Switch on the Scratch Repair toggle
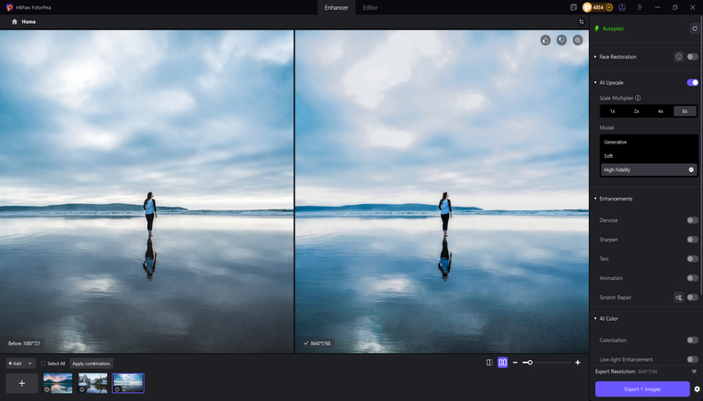The height and width of the screenshot is (401, 703). (692, 298)
